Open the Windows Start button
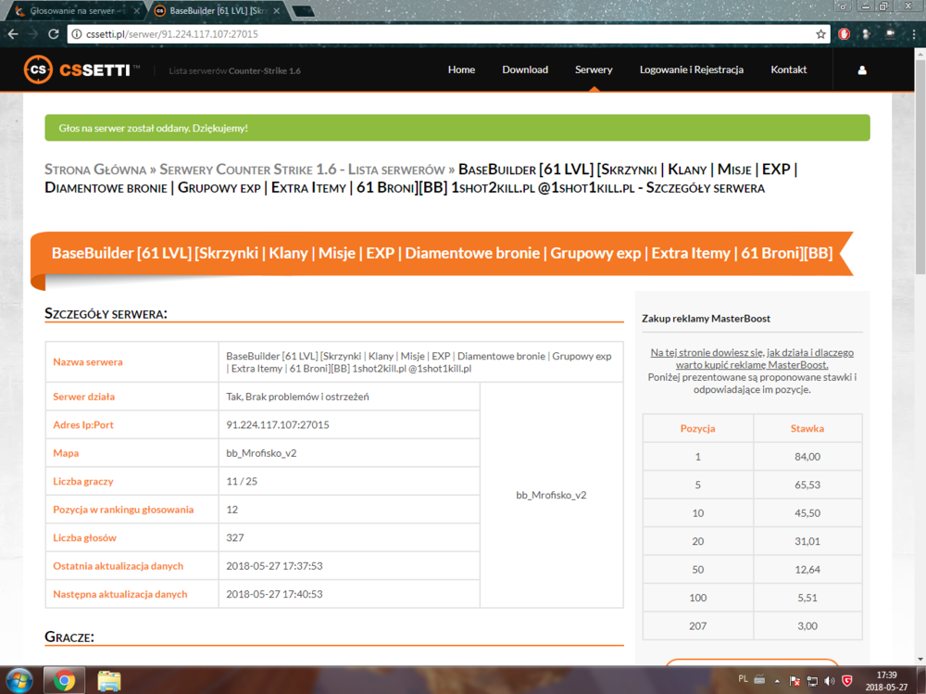The width and height of the screenshot is (926, 694). (19, 680)
